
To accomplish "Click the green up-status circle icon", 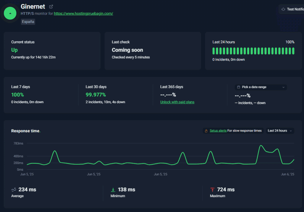I will tap(10, 13).
